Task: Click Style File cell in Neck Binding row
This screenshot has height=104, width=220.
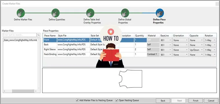Action: coord(73,54)
